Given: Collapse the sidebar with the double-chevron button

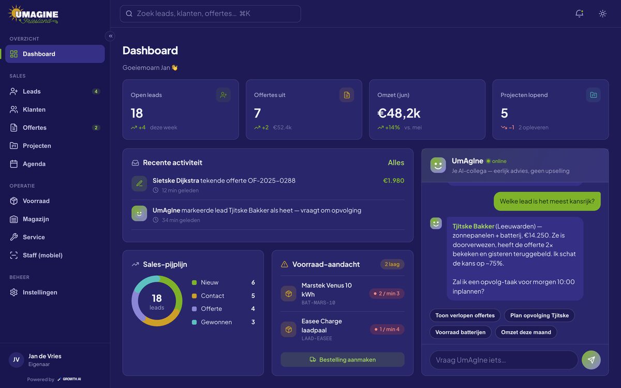Looking at the screenshot, I should (x=110, y=36).
